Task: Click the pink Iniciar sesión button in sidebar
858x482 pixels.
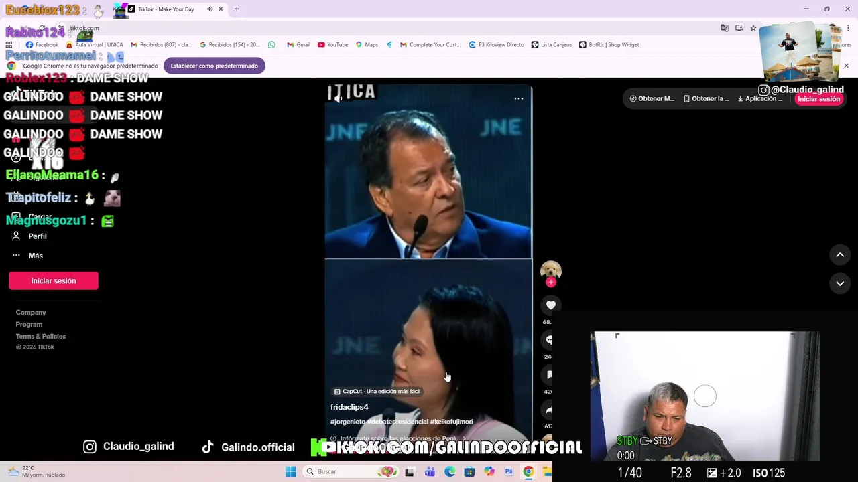Action: tap(54, 281)
